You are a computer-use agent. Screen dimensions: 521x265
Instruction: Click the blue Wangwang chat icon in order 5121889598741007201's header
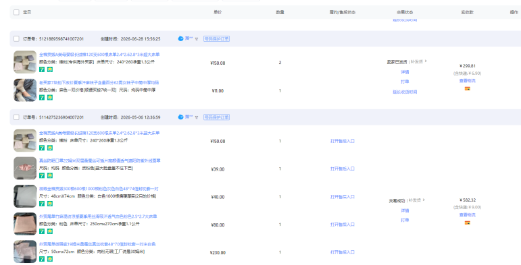click(180, 39)
